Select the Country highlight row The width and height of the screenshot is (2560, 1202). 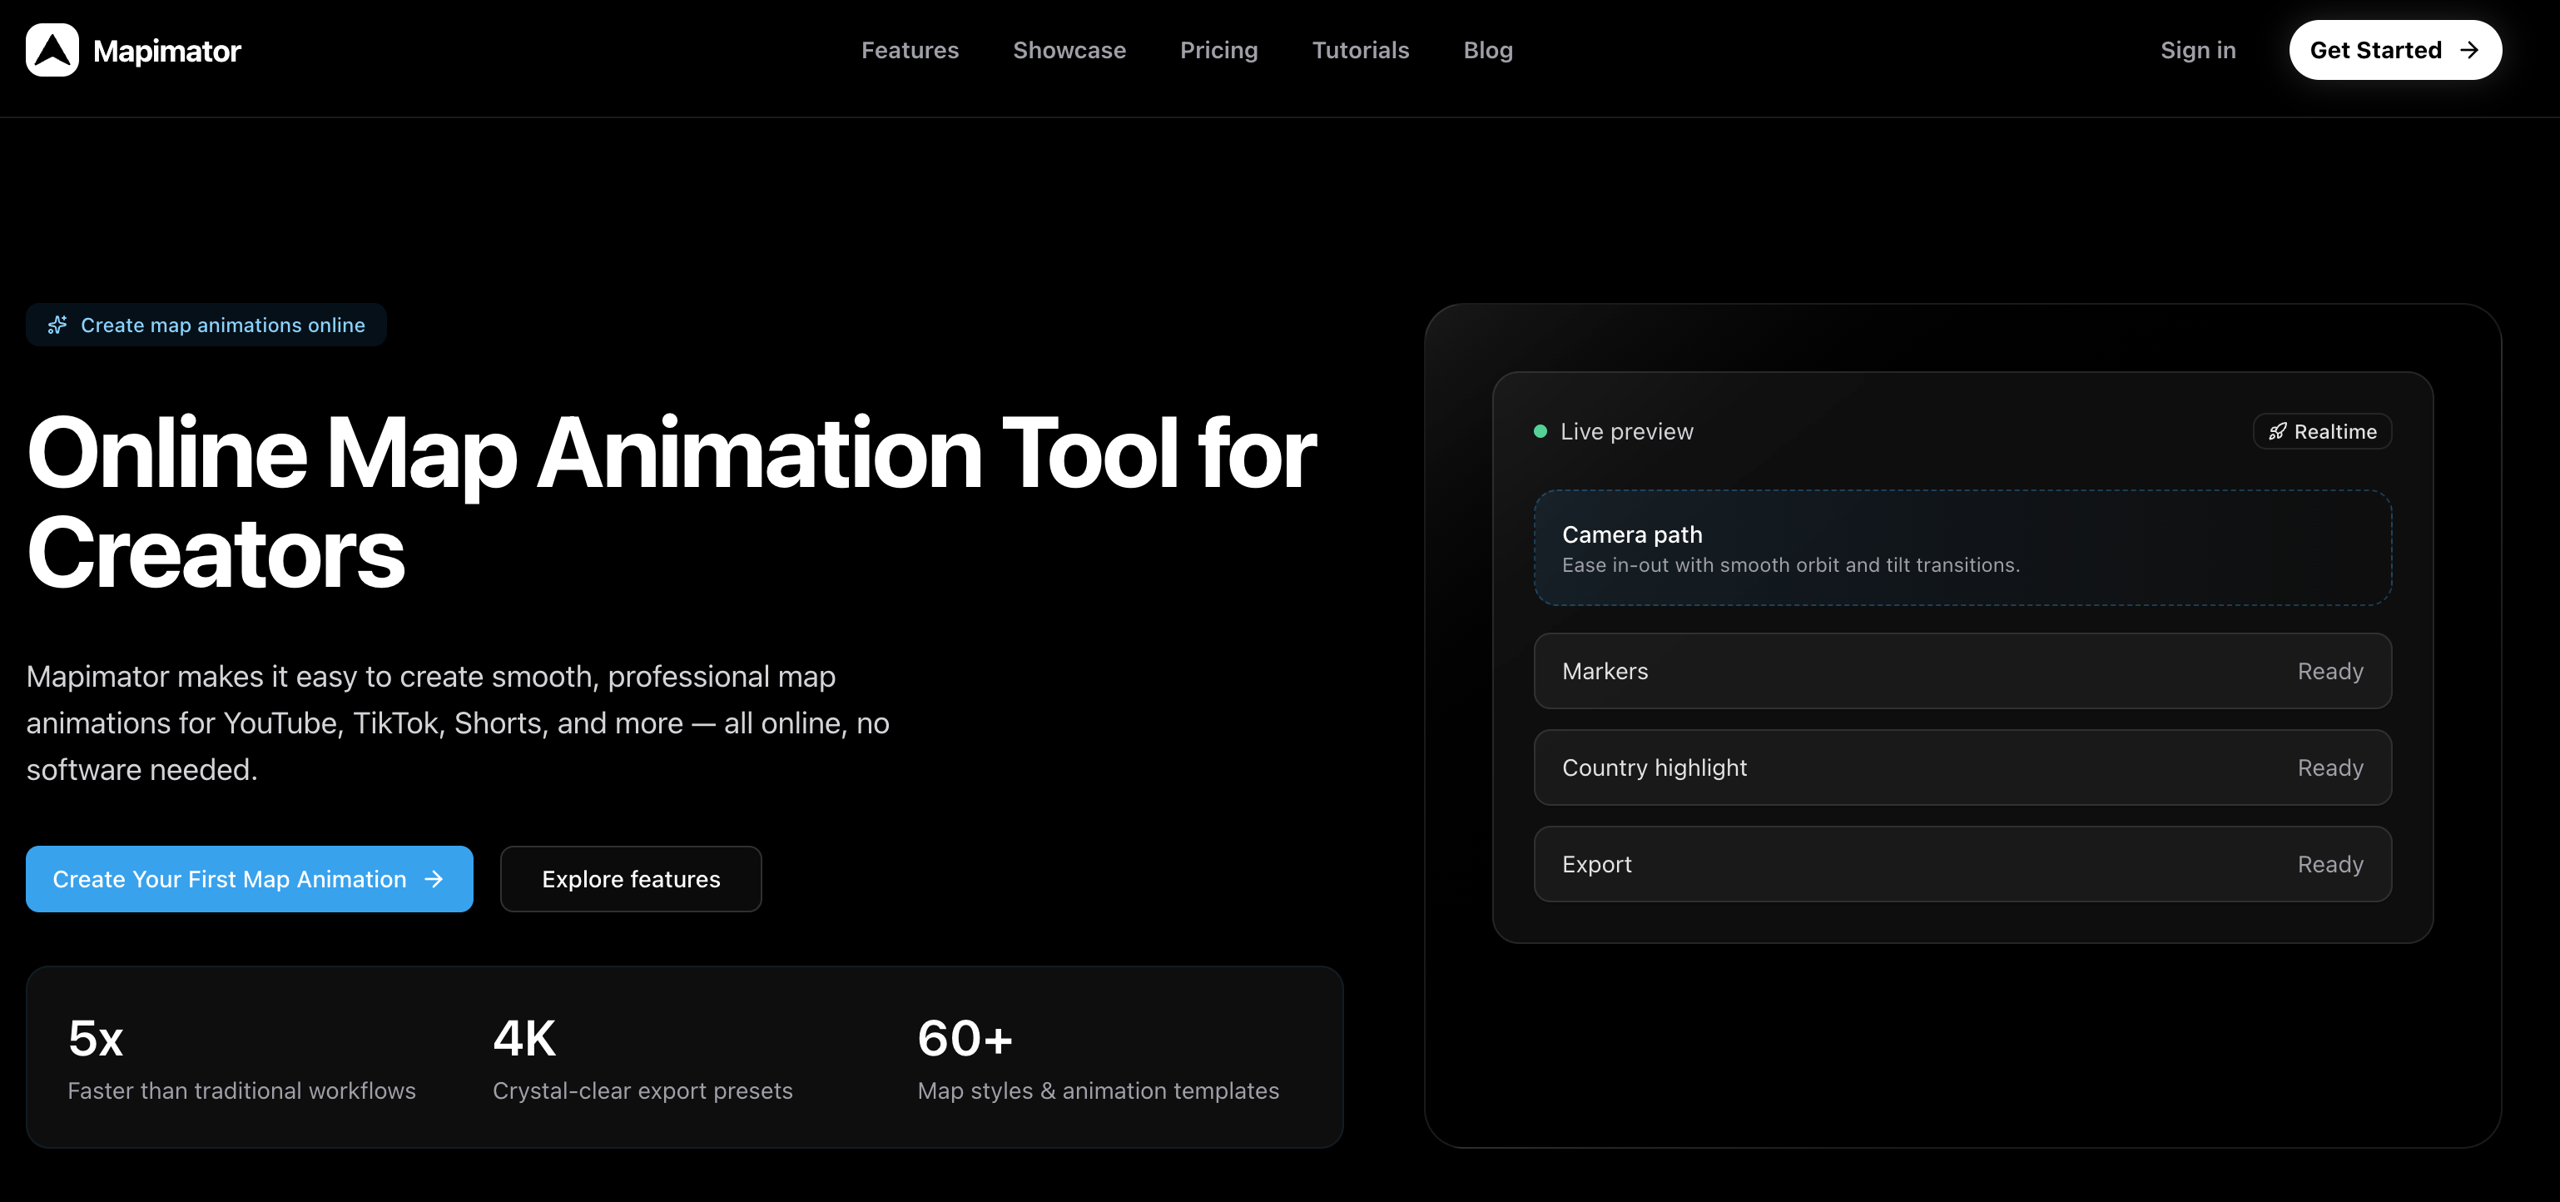(1962, 767)
